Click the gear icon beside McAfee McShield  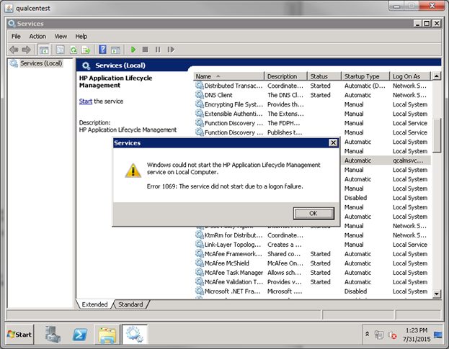[200, 263]
